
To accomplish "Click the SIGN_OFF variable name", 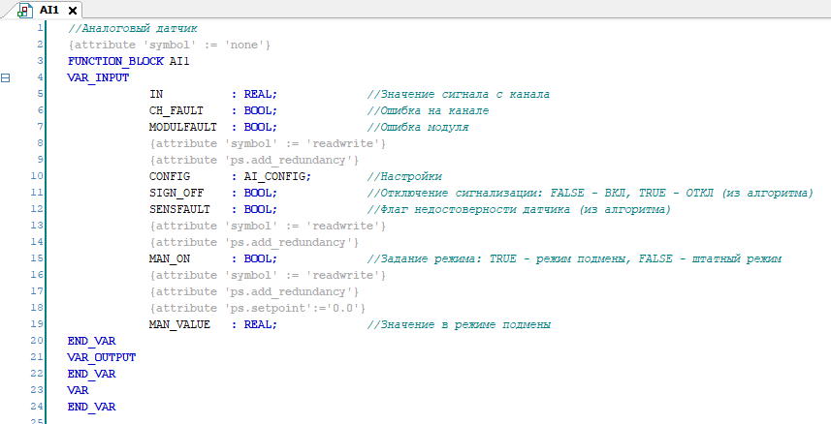I will click(x=176, y=193).
